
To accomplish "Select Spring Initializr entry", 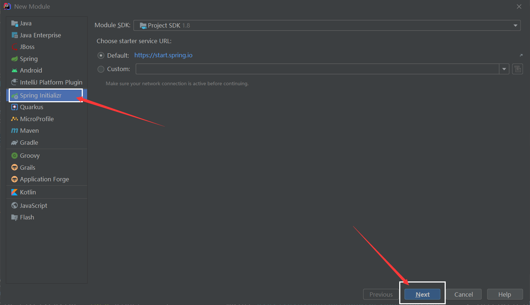I will pyautogui.click(x=47, y=95).
